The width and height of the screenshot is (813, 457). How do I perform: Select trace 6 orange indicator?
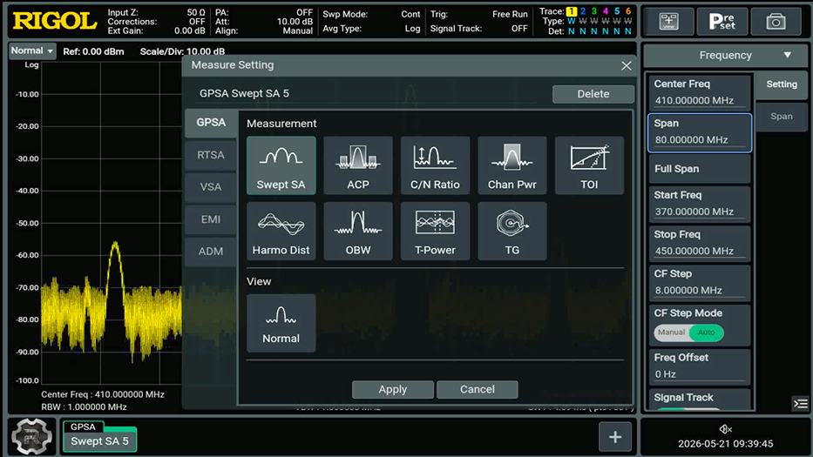pos(628,10)
